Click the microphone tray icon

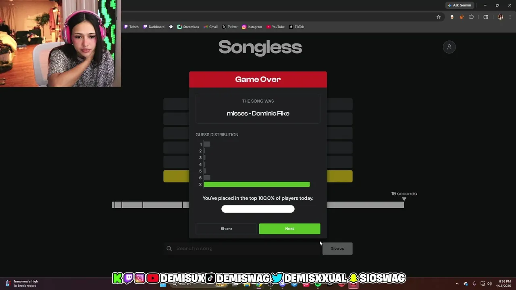click(x=474, y=284)
